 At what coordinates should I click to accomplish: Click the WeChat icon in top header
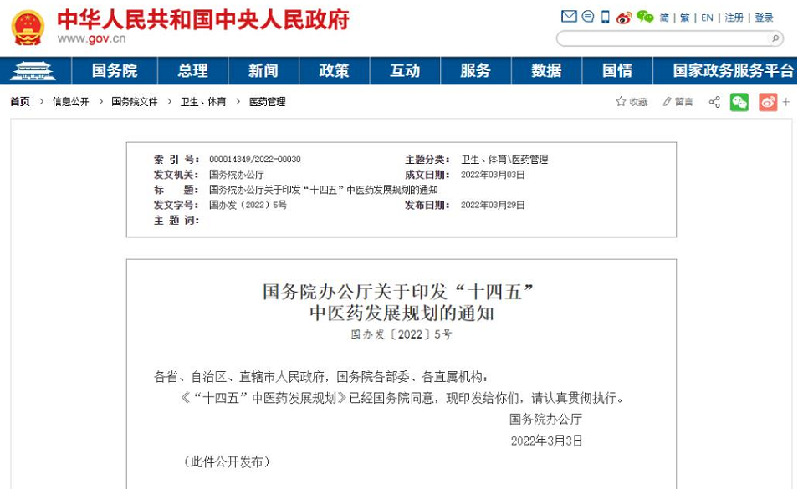pyautogui.click(x=644, y=17)
